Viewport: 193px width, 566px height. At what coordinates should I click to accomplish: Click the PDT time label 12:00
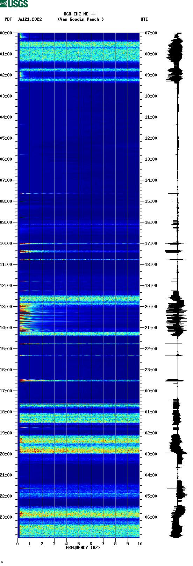[6, 286]
